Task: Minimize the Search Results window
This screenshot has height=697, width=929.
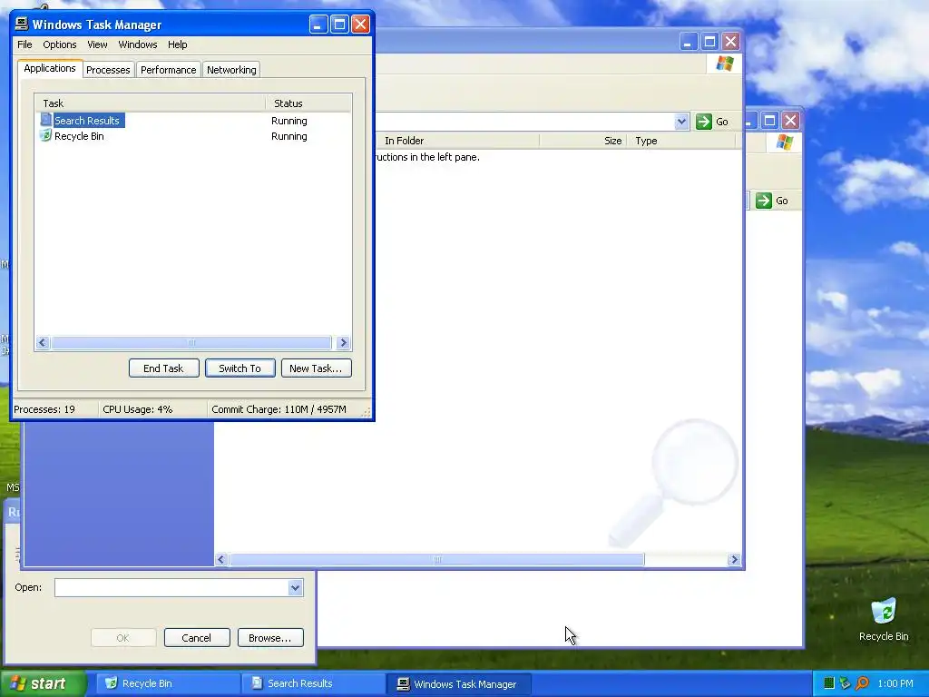Action: (x=688, y=42)
